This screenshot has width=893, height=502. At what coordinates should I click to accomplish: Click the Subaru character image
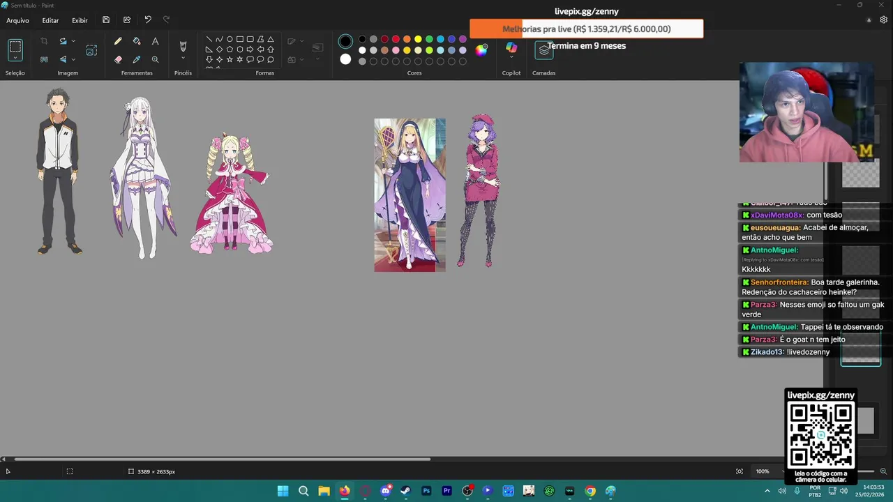click(59, 171)
